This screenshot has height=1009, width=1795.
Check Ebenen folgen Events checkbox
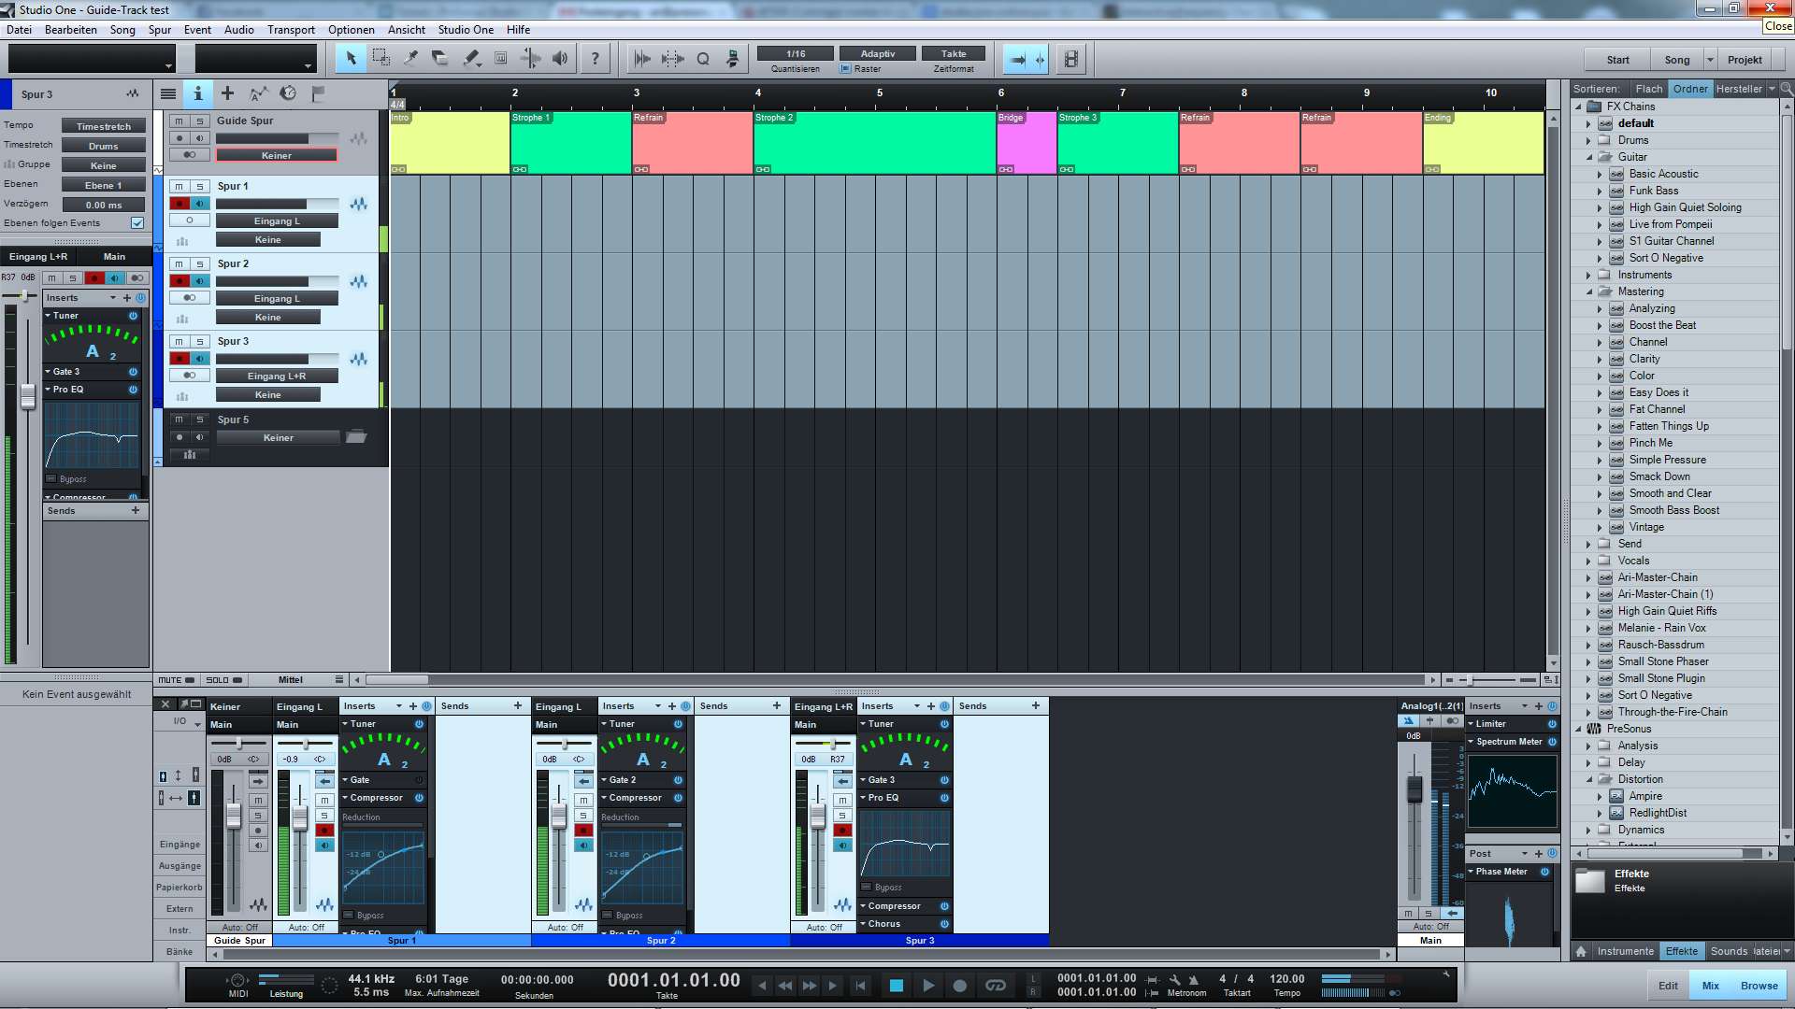(137, 223)
